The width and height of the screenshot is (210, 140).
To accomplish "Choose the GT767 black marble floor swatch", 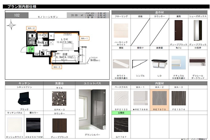I will pos(121,125).
